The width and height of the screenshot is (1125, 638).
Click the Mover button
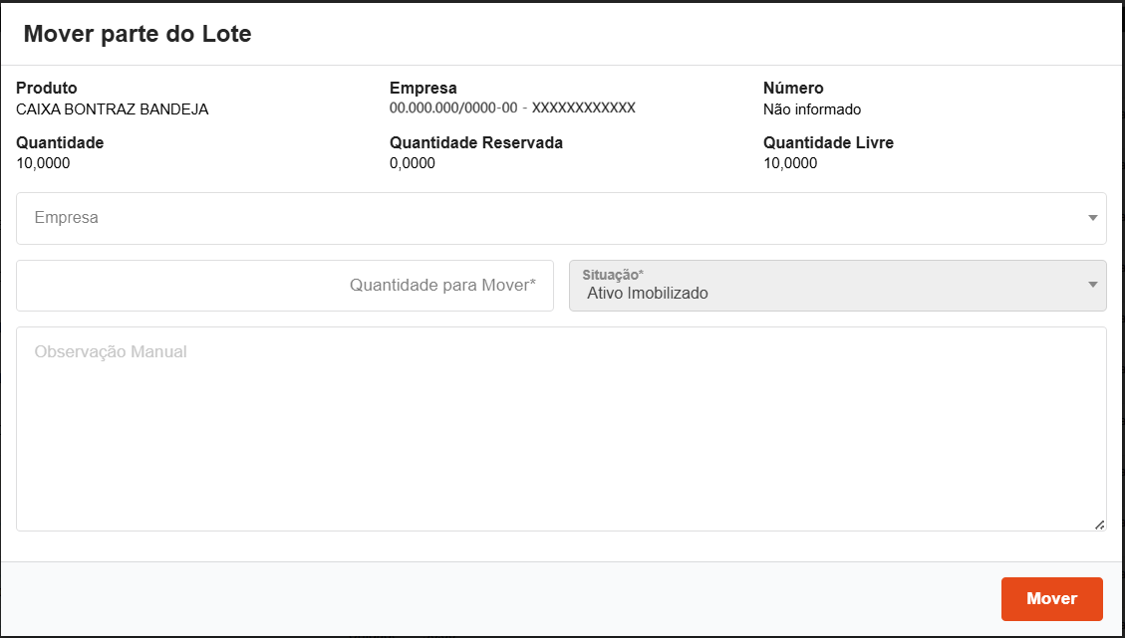coord(1052,598)
